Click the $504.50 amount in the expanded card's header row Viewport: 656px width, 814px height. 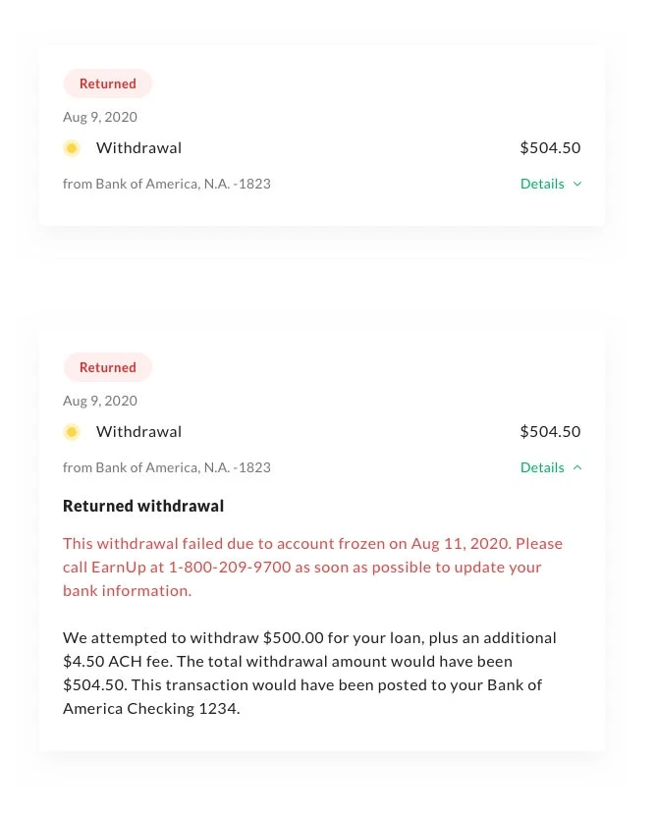(550, 432)
